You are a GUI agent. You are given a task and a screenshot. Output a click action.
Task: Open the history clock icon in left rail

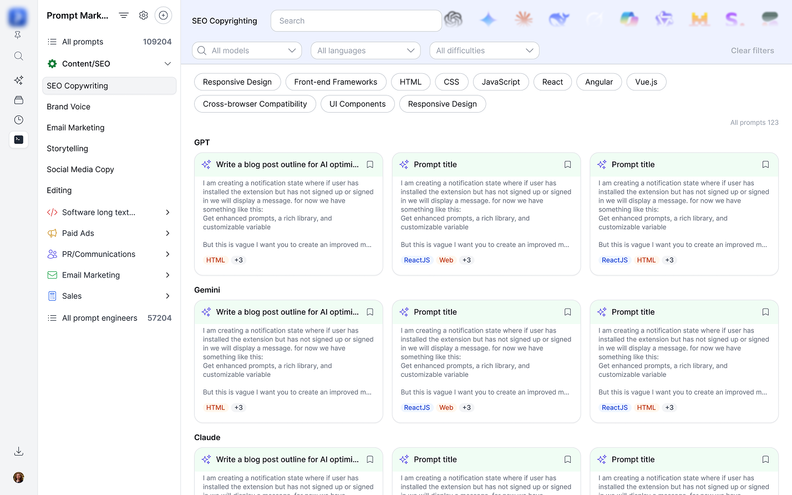pos(18,120)
